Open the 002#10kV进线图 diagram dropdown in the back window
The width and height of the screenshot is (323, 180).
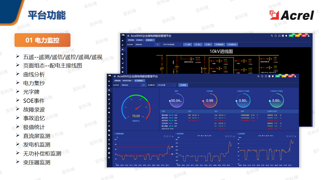point(172,44)
